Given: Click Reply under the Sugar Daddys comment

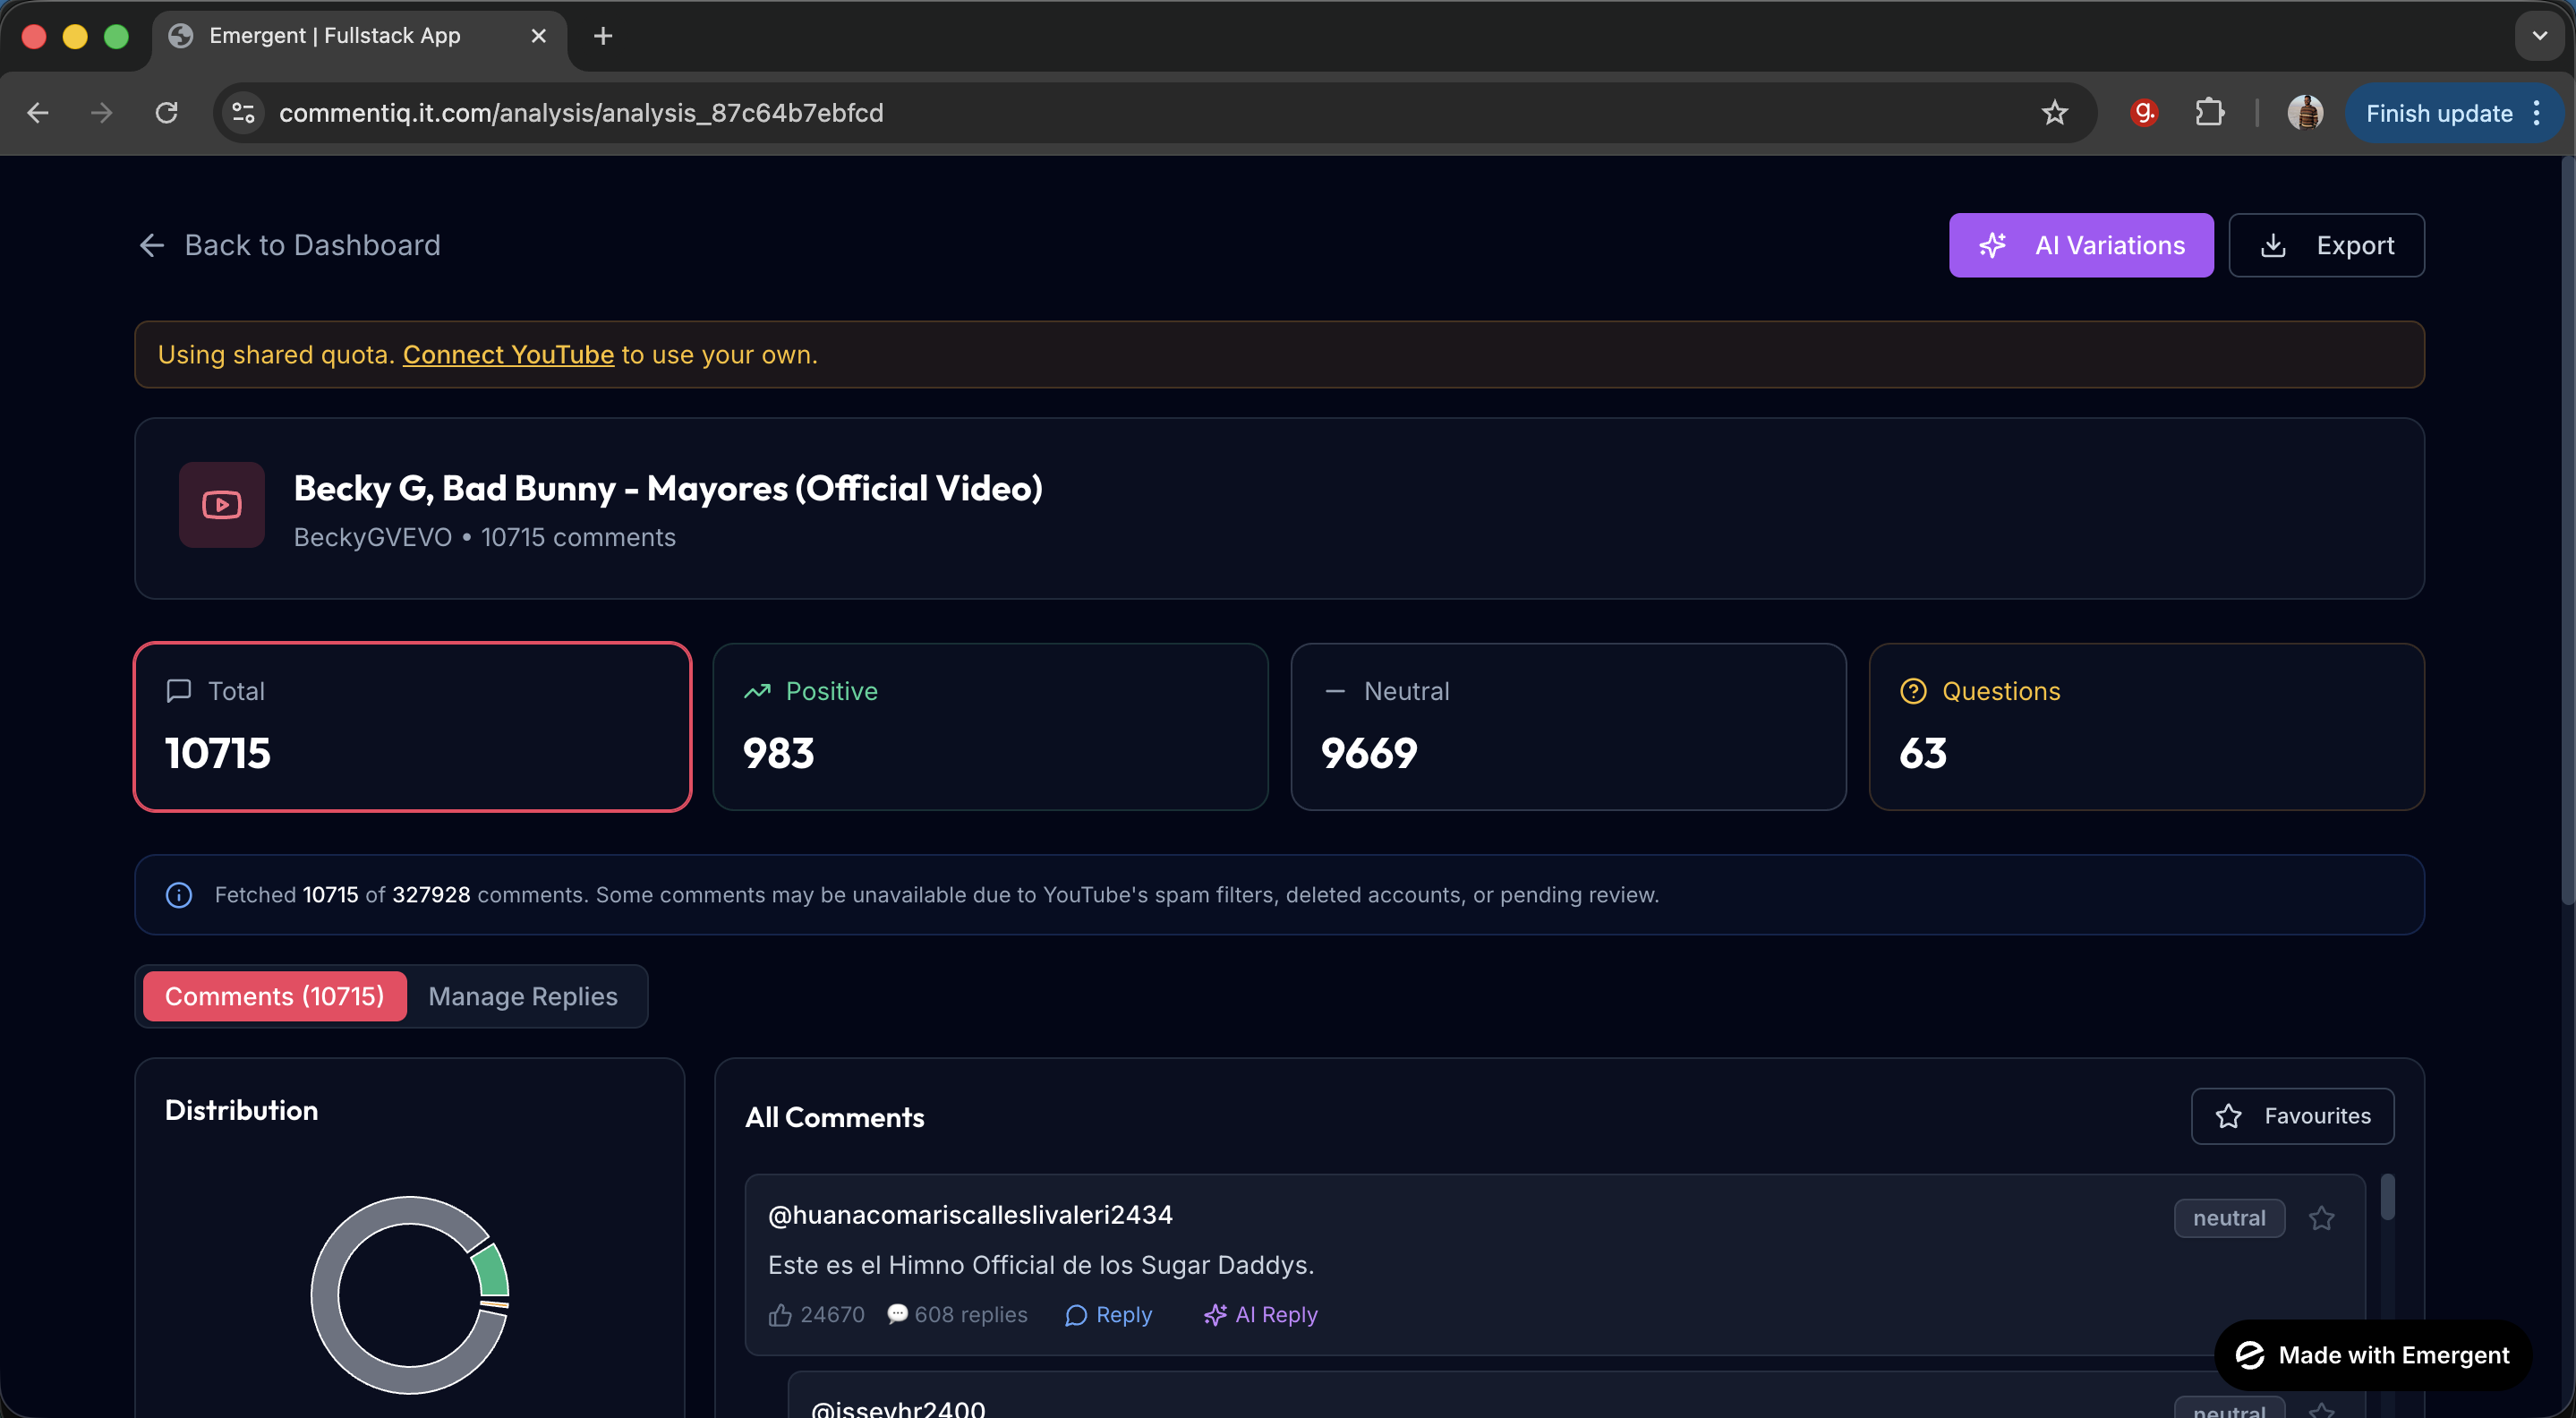Looking at the screenshot, I should 1108,1314.
